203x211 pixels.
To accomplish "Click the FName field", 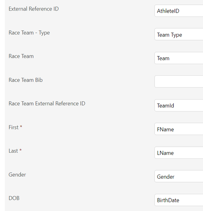I will point(179,129).
